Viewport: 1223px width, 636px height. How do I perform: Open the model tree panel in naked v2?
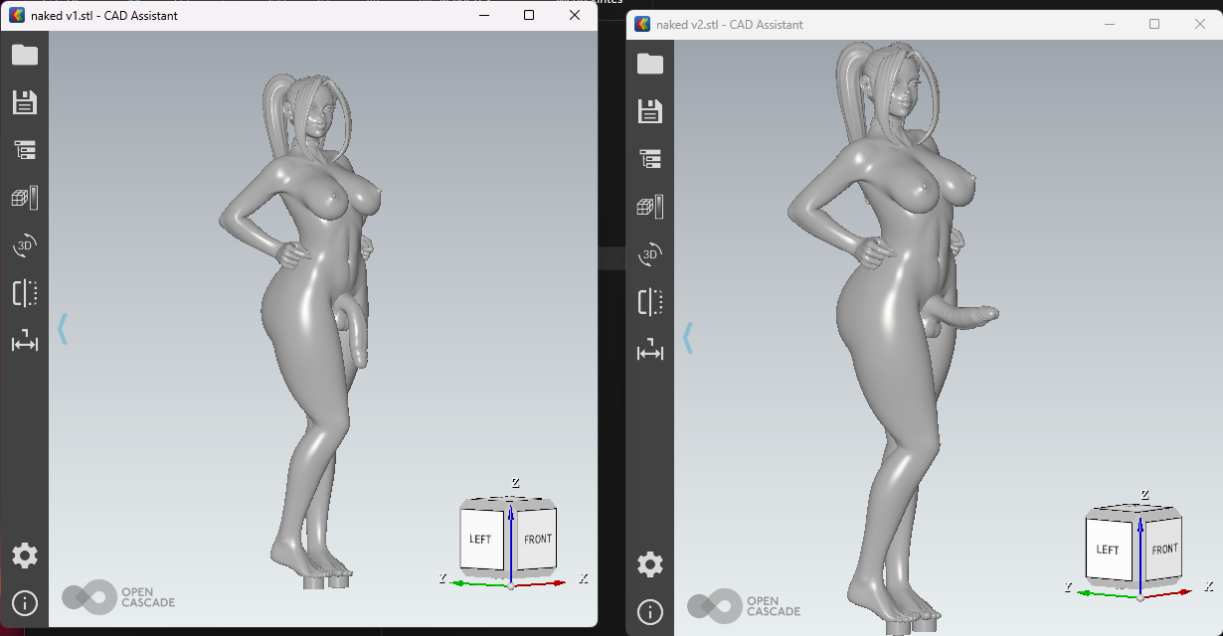tap(649, 159)
